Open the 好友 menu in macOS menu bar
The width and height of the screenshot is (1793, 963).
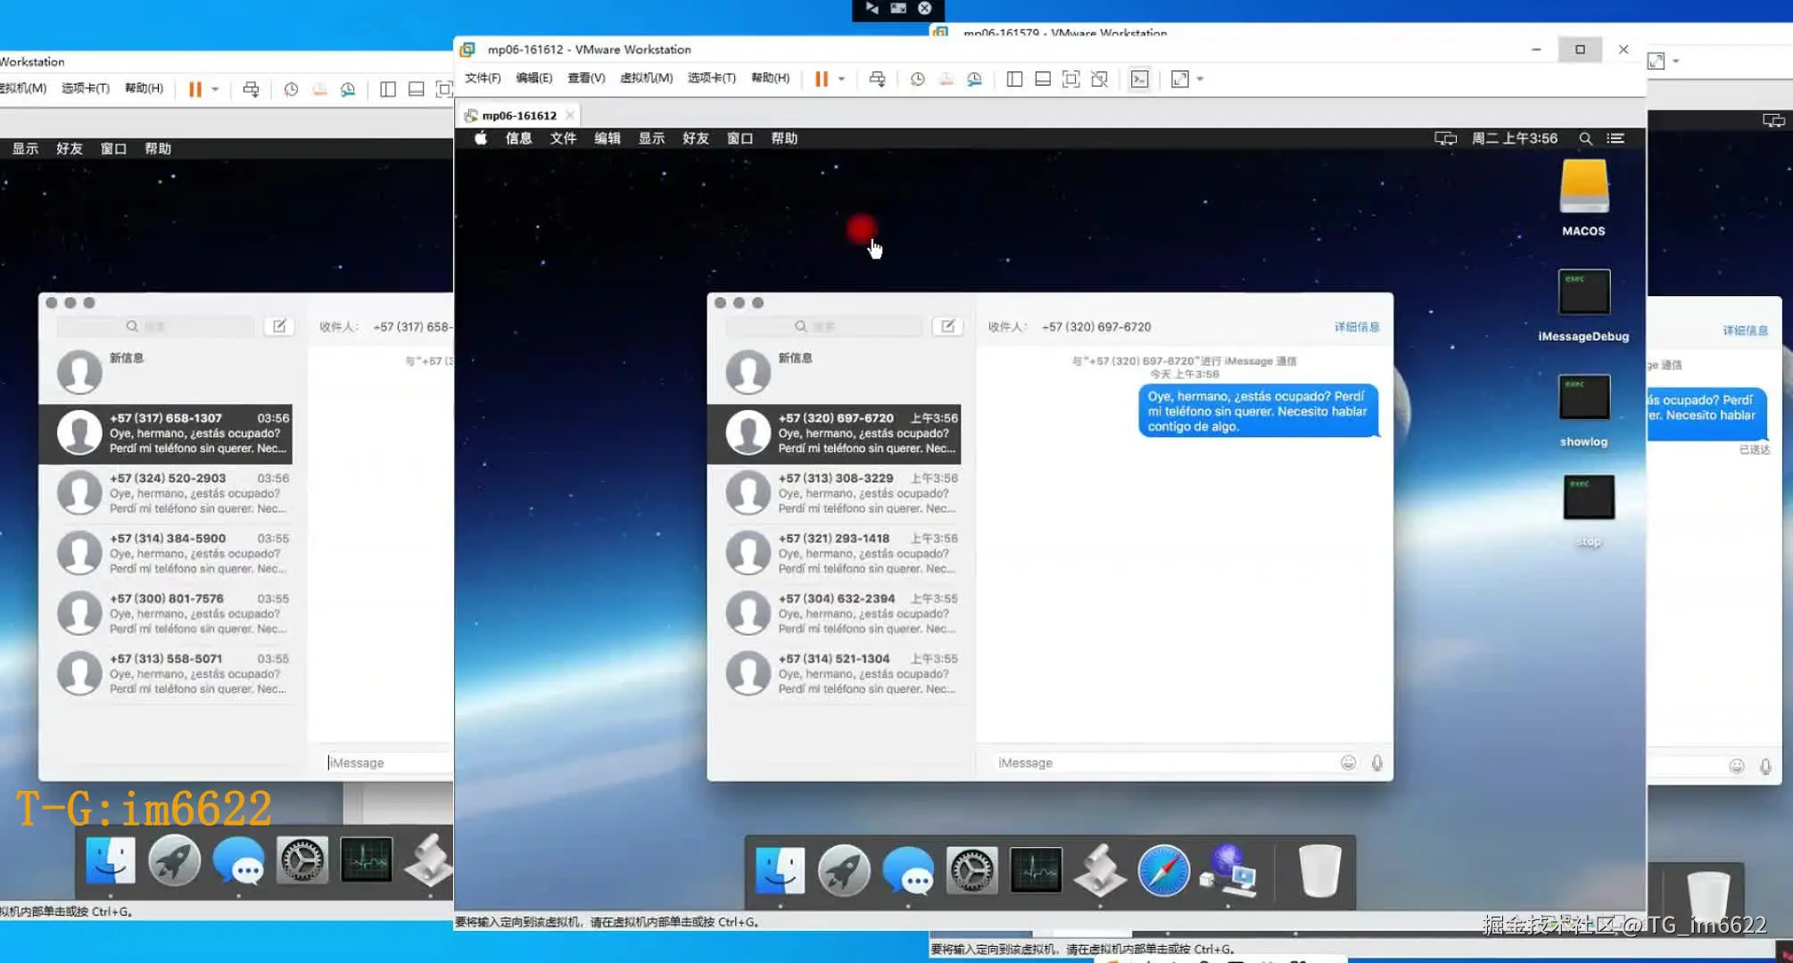click(x=695, y=139)
